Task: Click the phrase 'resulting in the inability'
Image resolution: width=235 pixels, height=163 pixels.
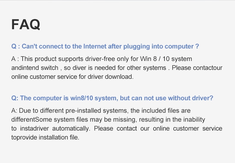Action: click(172, 120)
